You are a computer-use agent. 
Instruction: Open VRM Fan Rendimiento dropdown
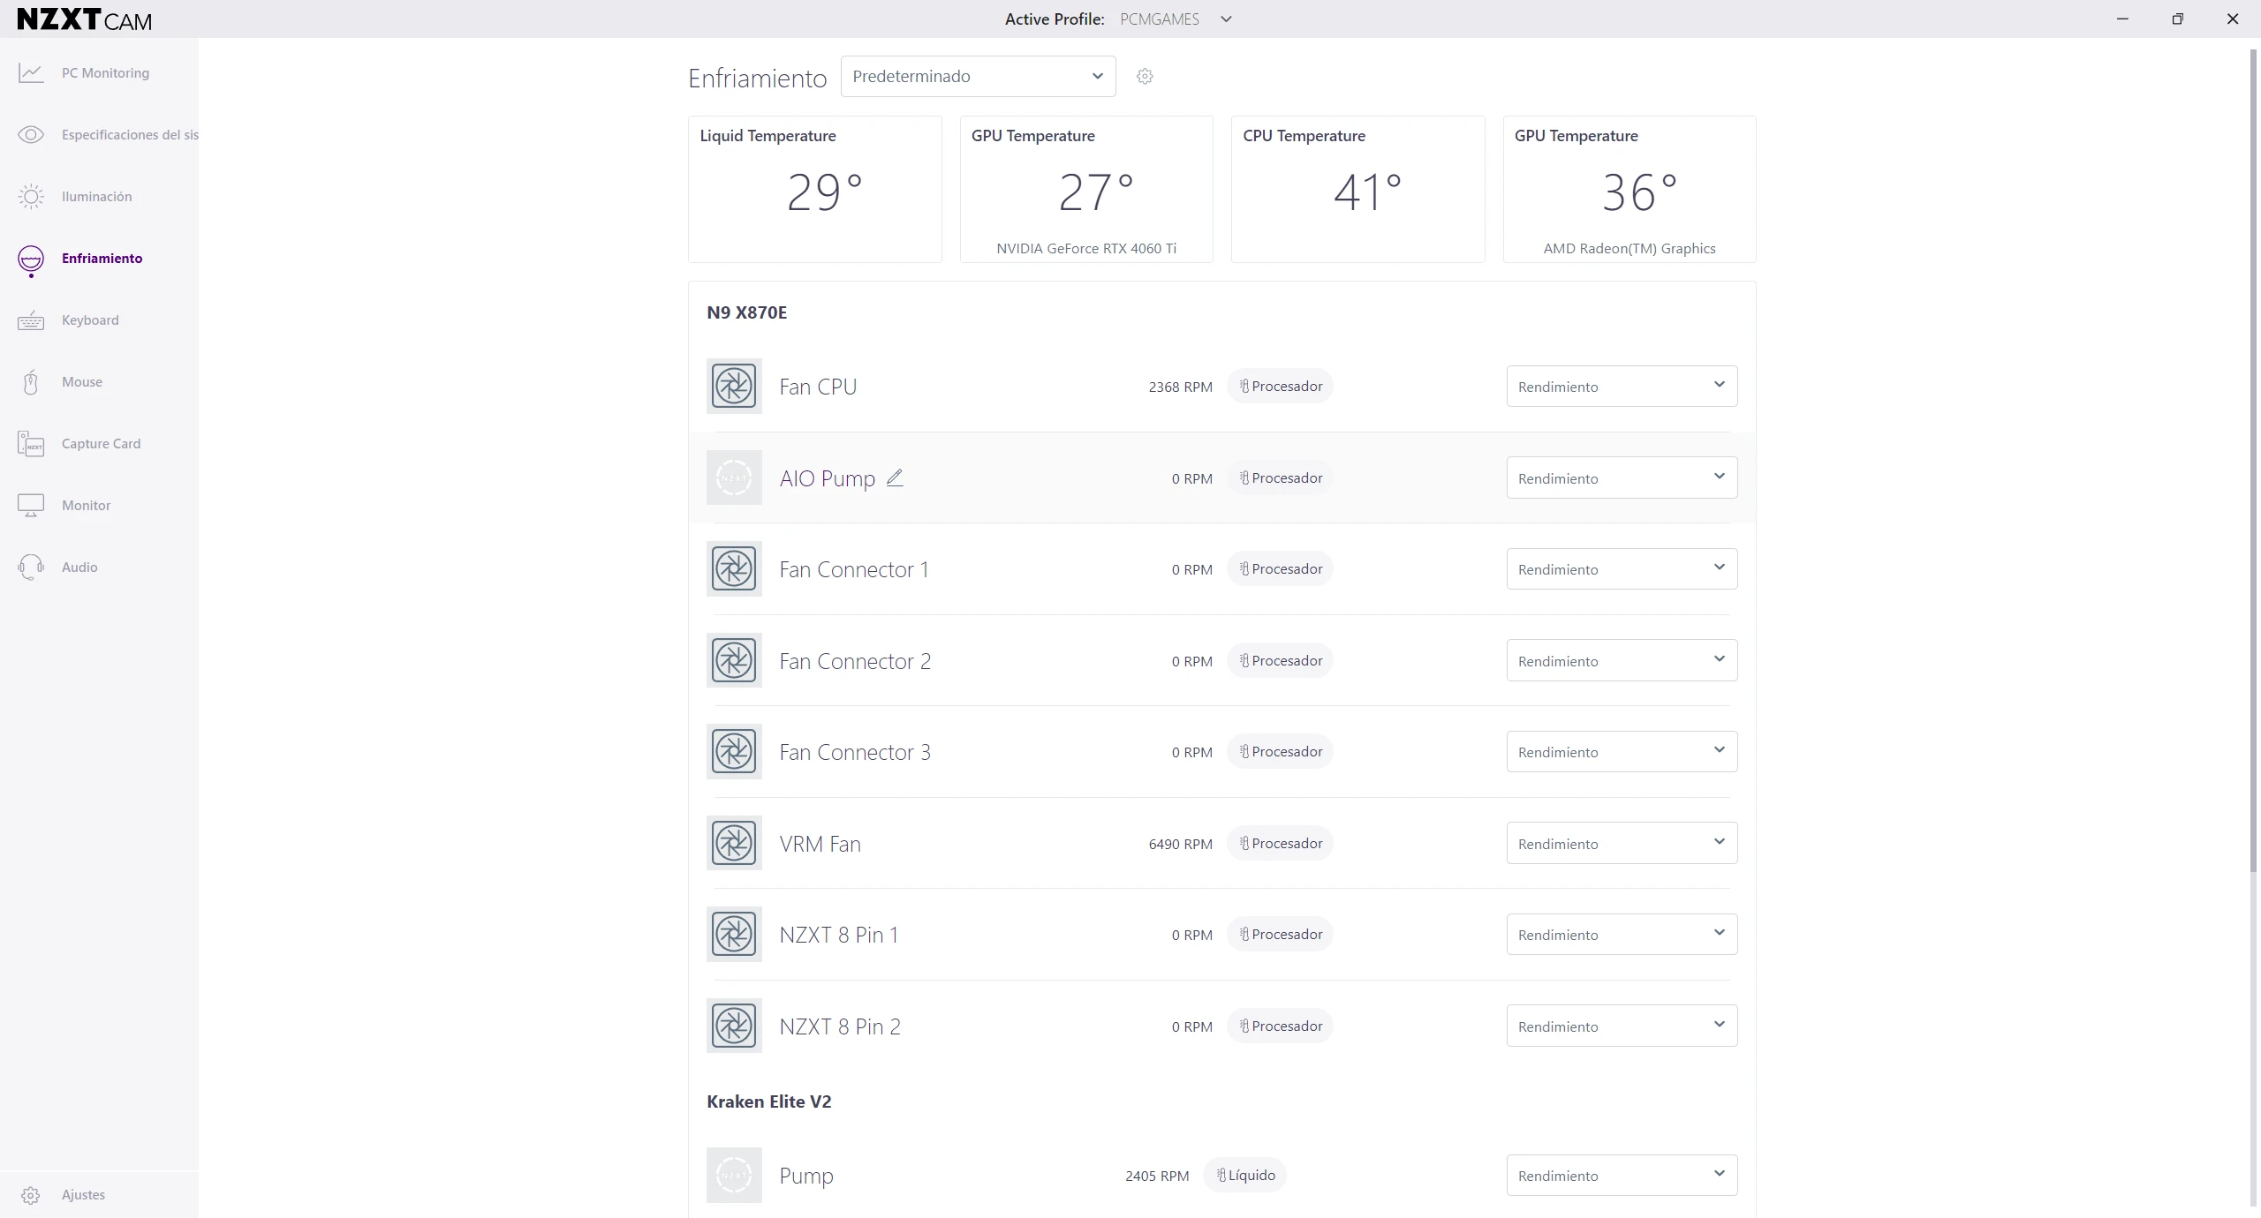pos(1622,843)
